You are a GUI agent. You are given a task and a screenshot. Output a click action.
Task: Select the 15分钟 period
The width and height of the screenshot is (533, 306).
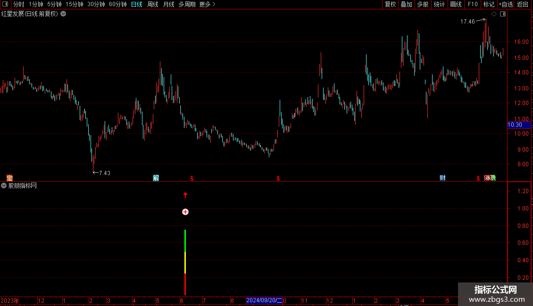pos(75,4)
